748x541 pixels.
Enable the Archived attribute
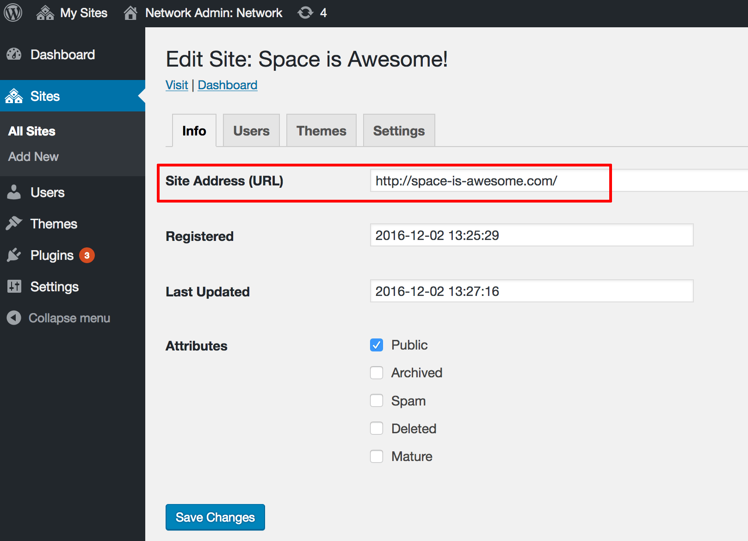[377, 373]
